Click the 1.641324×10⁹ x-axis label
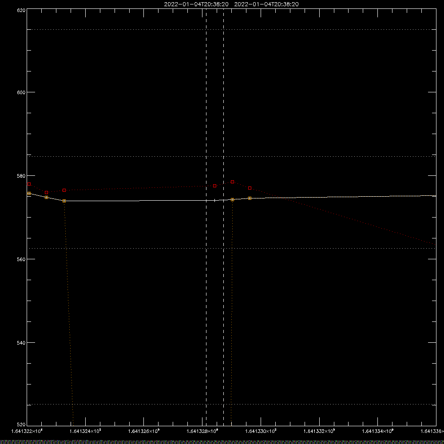The height and width of the screenshot is (444, 444). click(x=85, y=431)
